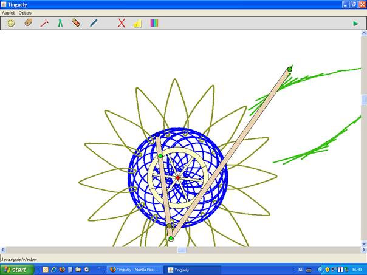Select the wooden bar tool icon
The height and width of the screenshot is (275, 367).
(28, 23)
